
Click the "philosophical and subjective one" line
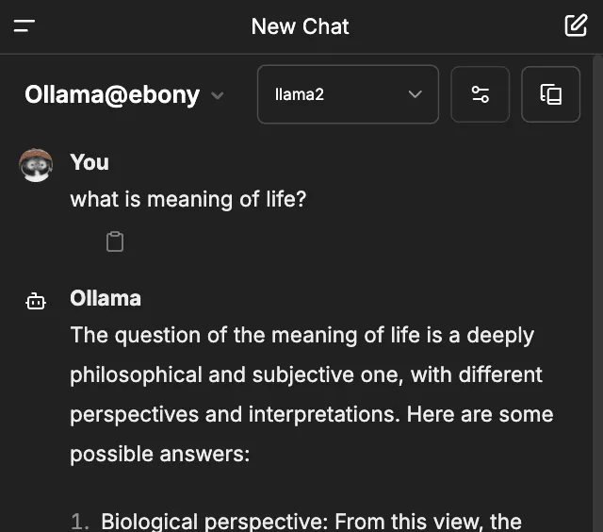pos(305,374)
